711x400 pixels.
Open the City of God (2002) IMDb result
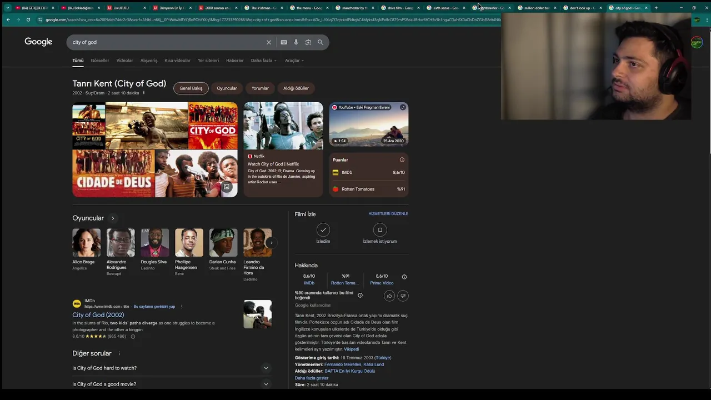[x=98, y=315]
